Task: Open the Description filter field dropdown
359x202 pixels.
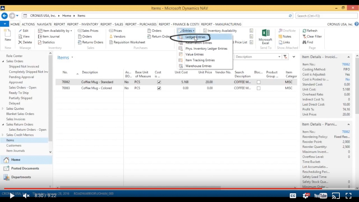Action: [279, 57]
